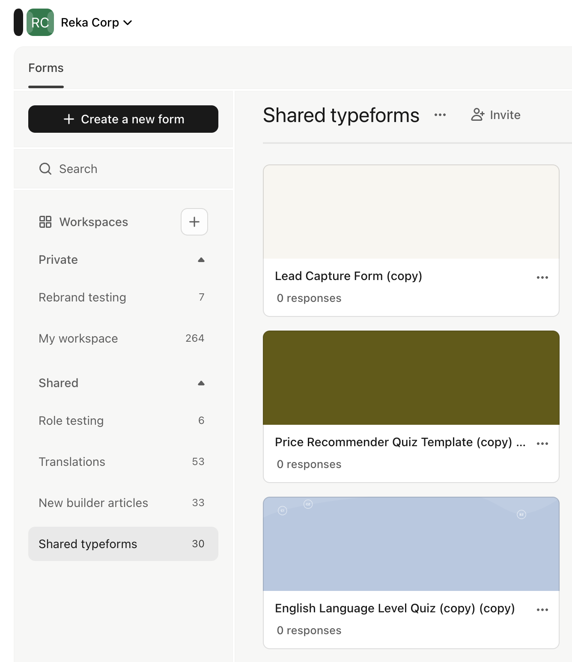Click the Workspaces heading label
Image resolution: width=572 pixels, height=662 pixels.
point(94,222)
